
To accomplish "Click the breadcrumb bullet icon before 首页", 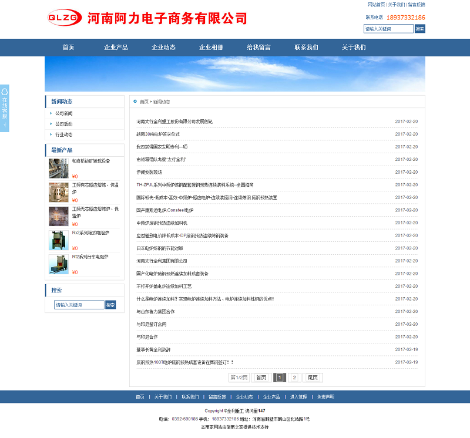I will click(x=135, y=102).
